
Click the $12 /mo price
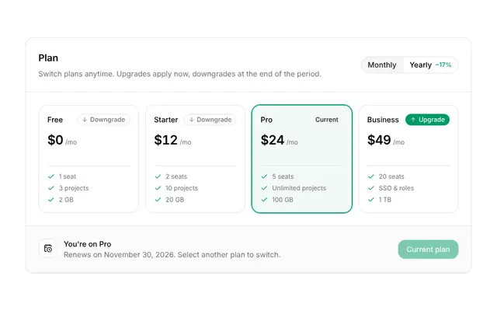pos(172,140)
